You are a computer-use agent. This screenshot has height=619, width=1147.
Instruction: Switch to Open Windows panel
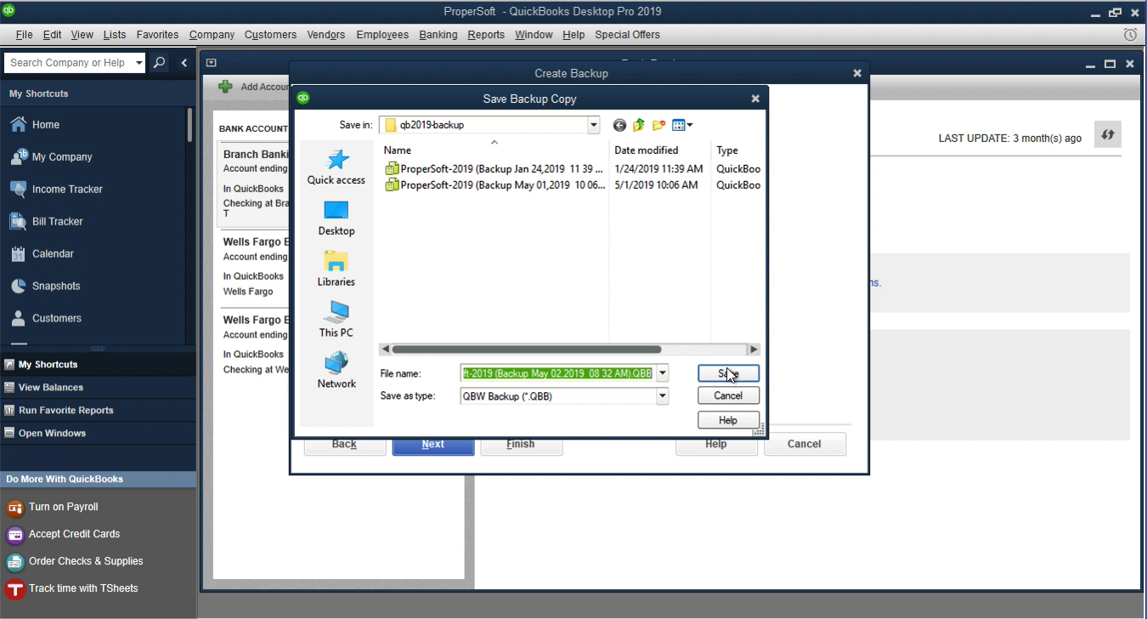(x=98, y=433)
